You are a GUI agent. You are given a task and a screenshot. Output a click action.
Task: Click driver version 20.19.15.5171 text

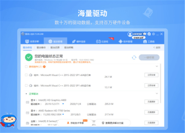[x=52, y=104]
